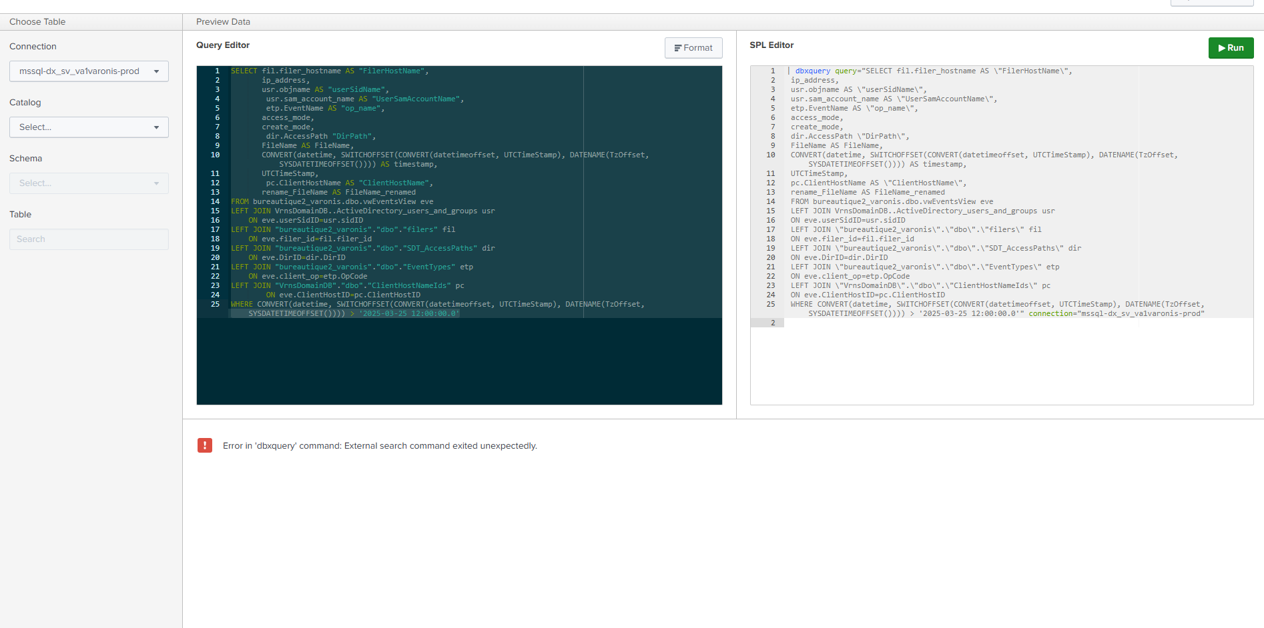Click the Choose Table panel header
Screen dimensions: 1264x628
coord(37,21)
